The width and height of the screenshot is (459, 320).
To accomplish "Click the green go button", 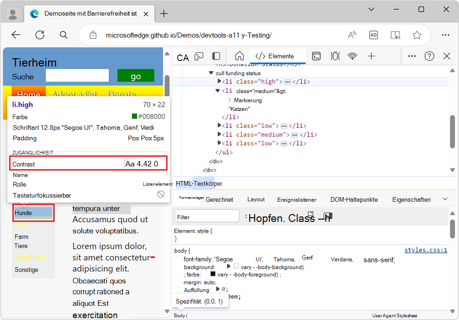I will pyautogui.click(x=136, y=76).
